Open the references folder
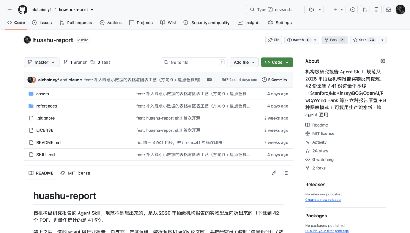410x233 pixels. tap(47, 106)
